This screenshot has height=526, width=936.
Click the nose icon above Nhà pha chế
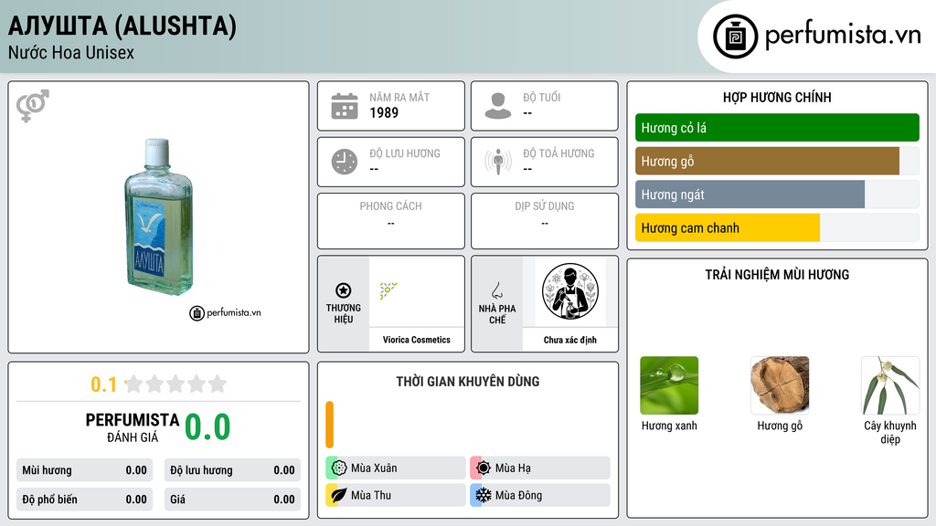click(496, 290)
